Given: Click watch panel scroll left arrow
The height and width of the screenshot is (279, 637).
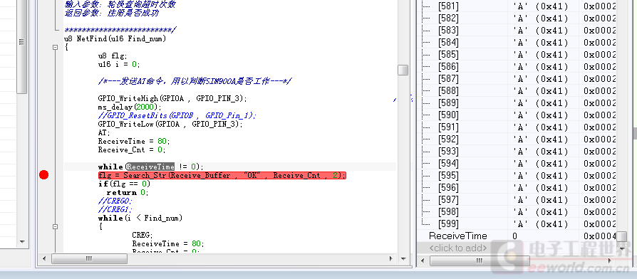Looking at the screenshot, I should pos(423,260).
